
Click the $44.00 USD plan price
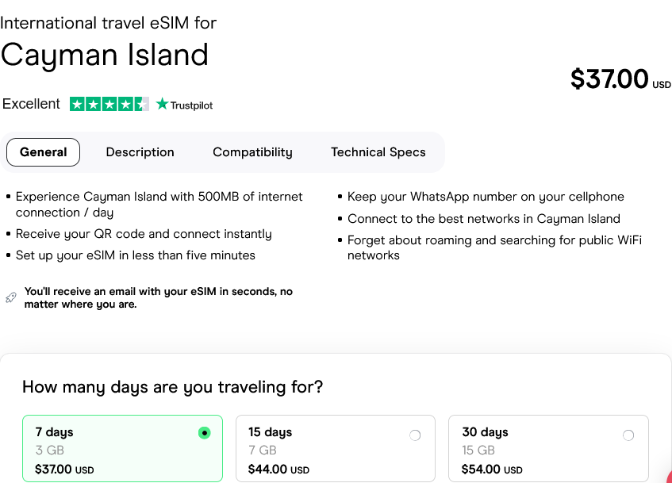tap(278, 470)
